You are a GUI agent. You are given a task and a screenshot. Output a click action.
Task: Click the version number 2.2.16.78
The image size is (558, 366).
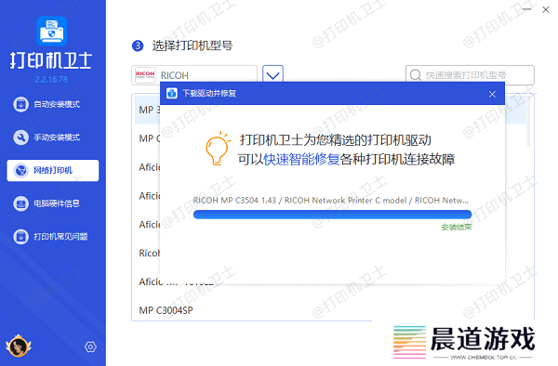51,79
